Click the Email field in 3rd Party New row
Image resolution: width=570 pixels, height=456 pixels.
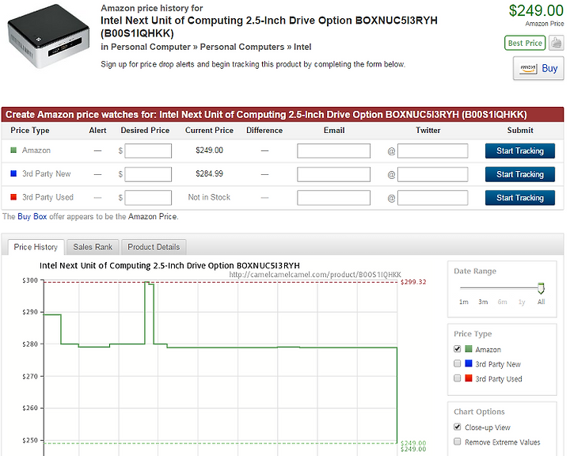point(334,174)
